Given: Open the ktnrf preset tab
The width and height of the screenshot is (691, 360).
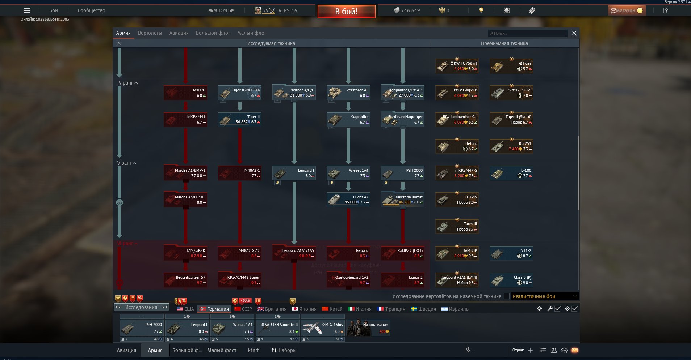Looking at the screenshot, I should (x=254, y=350).
